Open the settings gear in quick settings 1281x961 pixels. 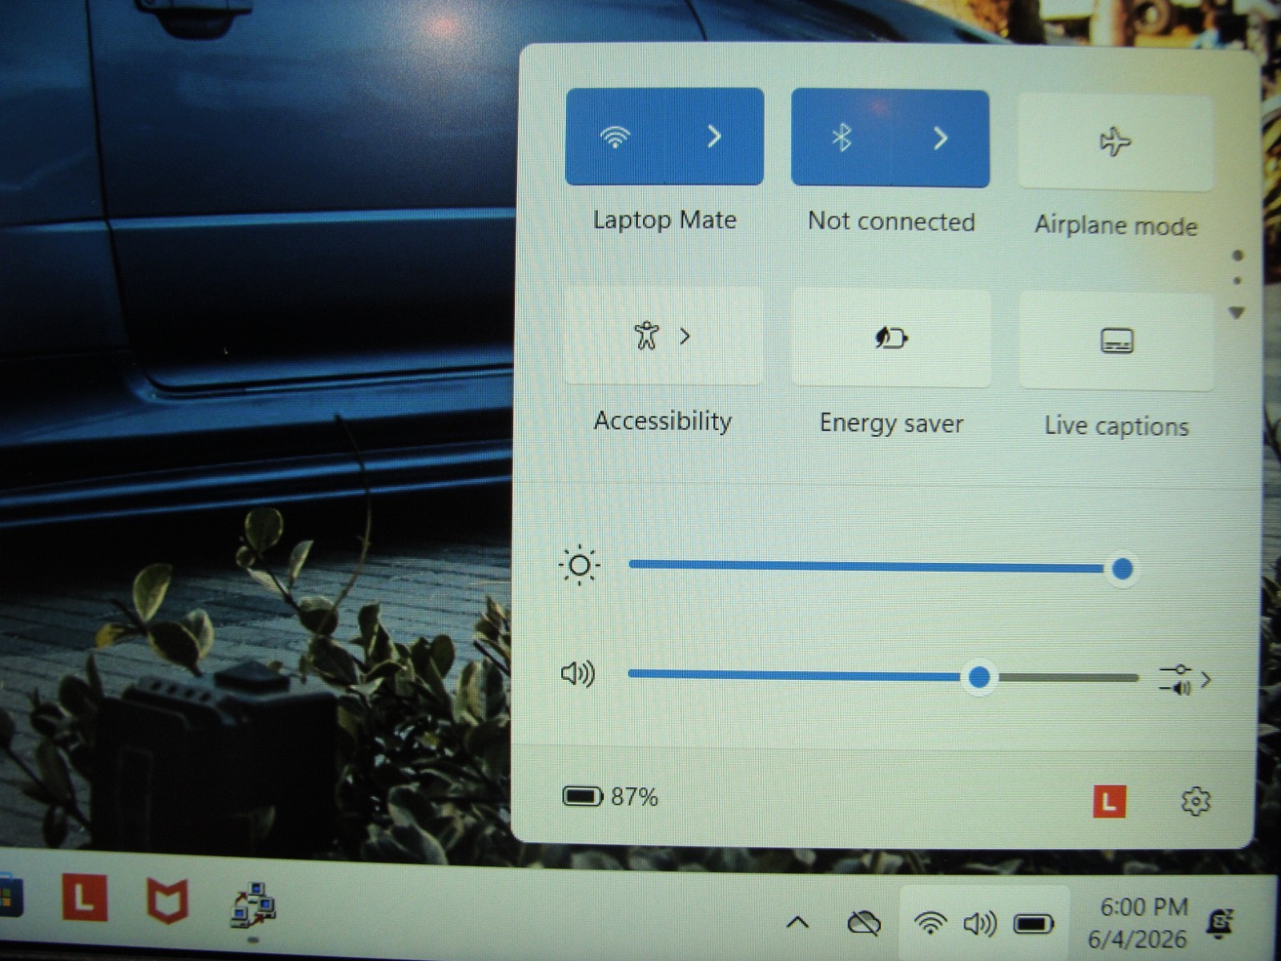coord(1195,801)
